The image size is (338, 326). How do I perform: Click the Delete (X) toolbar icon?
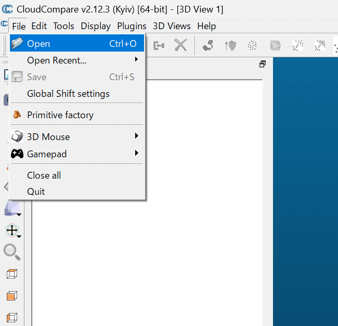(180, 45)
